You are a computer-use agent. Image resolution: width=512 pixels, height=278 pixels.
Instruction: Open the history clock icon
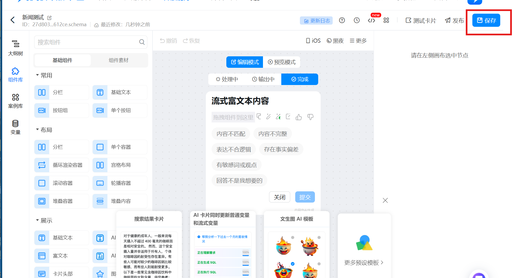357,20
